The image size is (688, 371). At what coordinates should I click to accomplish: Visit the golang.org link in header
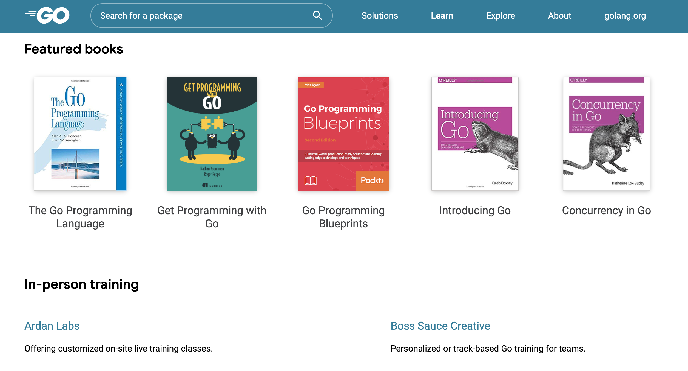tap(625, 16)
